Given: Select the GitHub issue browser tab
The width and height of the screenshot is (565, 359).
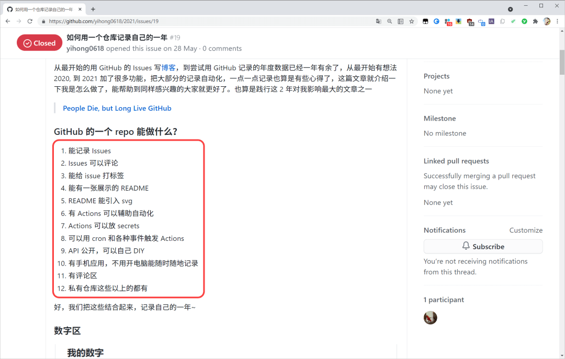Looking at the screenshot, I should [44, 9].
